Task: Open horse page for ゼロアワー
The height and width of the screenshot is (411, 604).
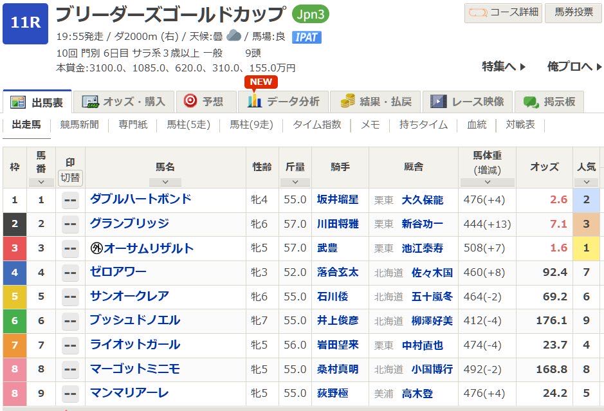Action: (118, 272)
